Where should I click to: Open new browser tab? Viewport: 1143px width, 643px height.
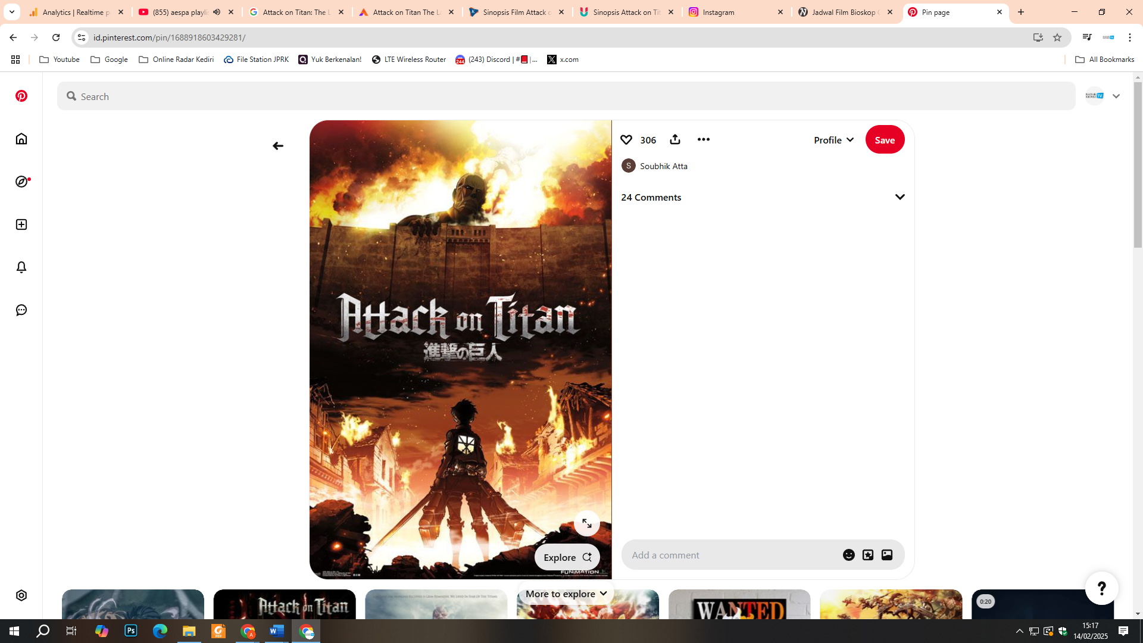point(1021,12)
